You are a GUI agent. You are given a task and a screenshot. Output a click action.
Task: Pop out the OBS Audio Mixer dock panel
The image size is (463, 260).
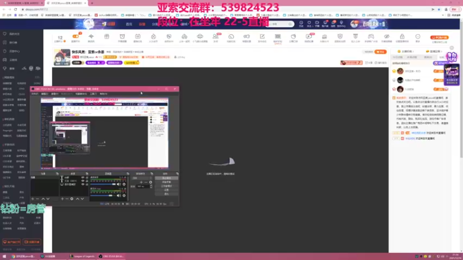(x=127, y=174)
